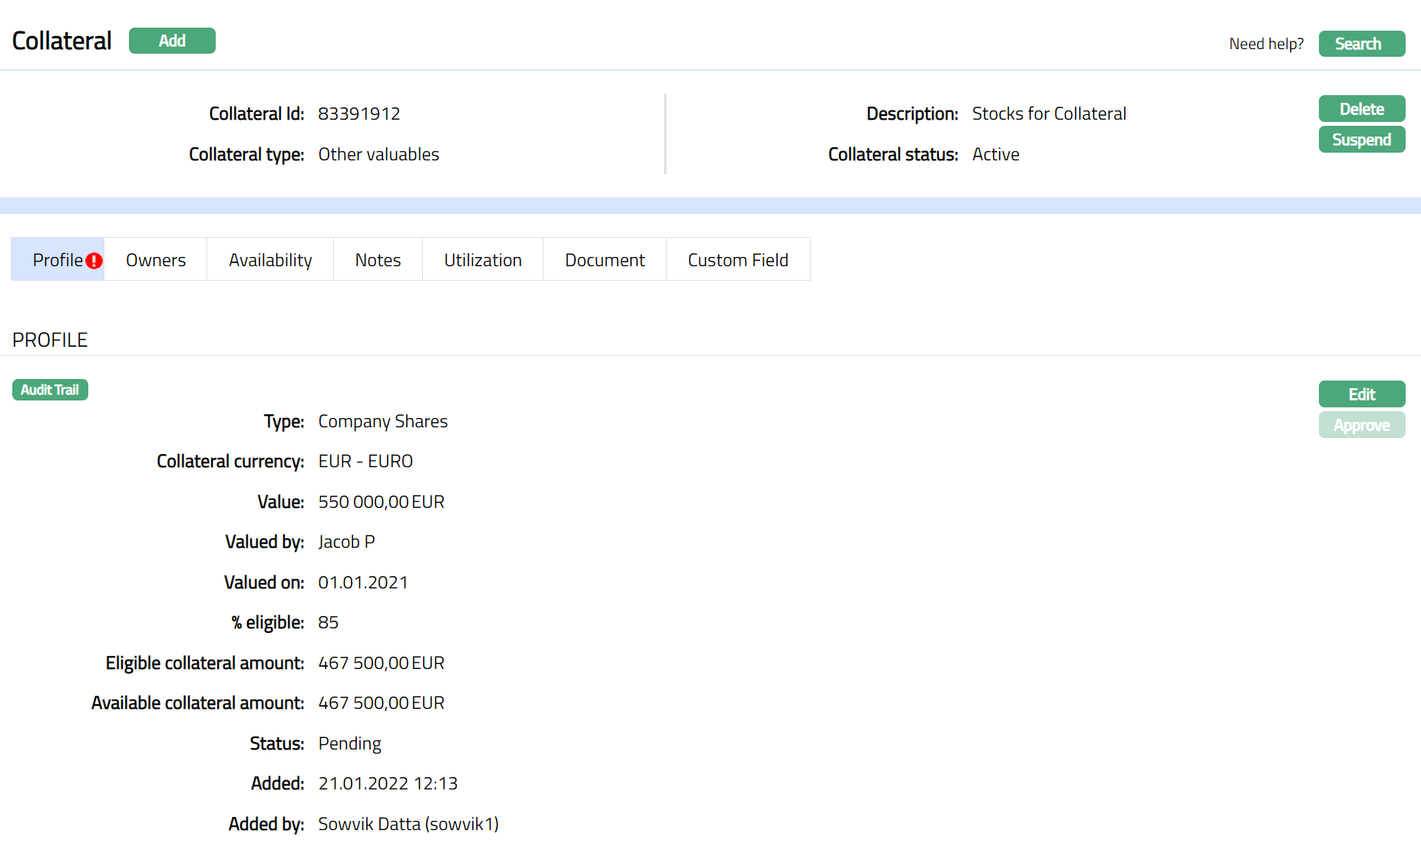Go to the Availability tab

tap(270, 260)
